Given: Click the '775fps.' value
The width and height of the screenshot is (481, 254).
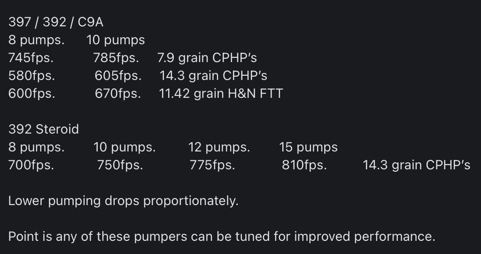Looking at the screenshot, I should click(x=212, y=165).
